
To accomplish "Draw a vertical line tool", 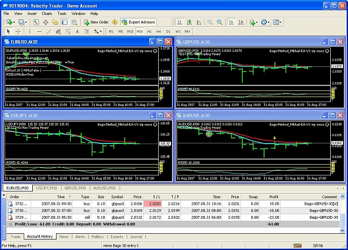I will pos(30,32).
